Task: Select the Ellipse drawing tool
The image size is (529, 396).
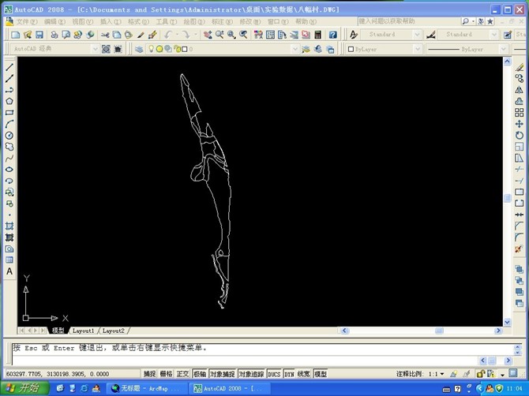Action: click(9, 170)
